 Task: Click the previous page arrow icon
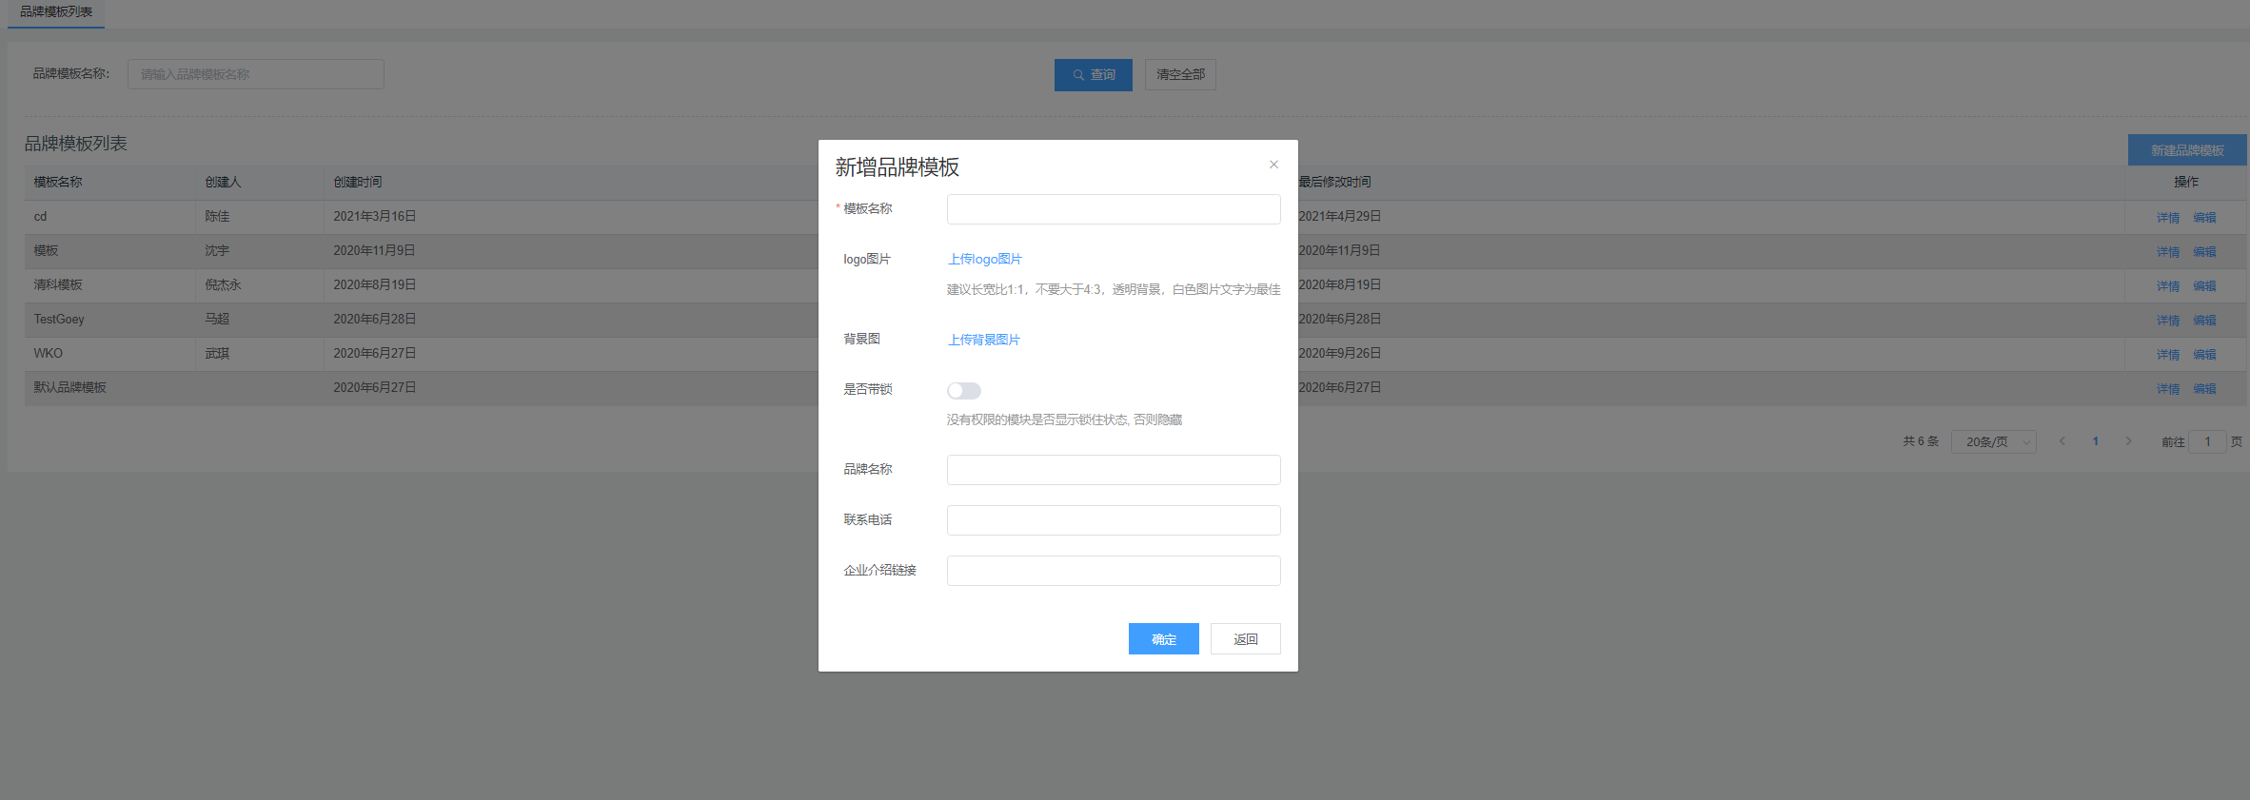pos(2062,441)
